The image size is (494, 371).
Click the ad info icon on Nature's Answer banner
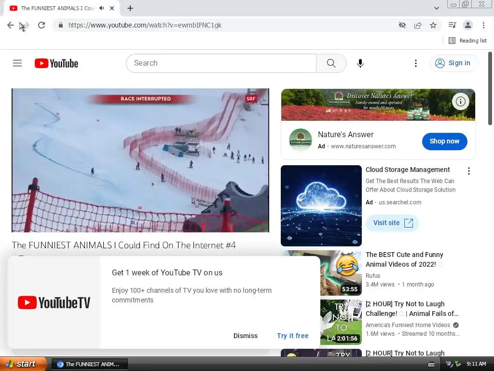pyautogui.click(x=461, y=101)
